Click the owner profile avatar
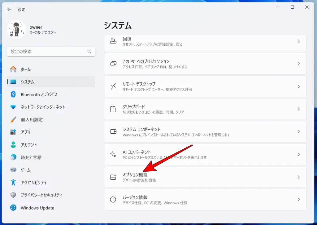317x225 pixels. tap(16, 30)
